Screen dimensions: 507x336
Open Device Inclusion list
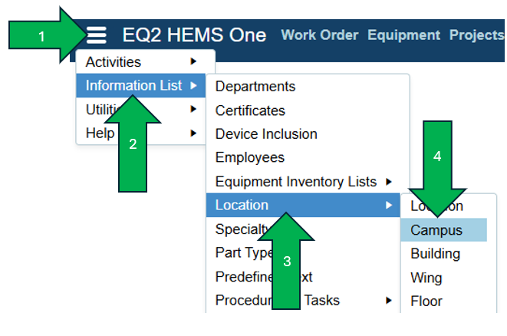click(266, 134)
